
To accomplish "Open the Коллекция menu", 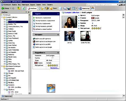I will pyautogui.click(x=7, y=5).
